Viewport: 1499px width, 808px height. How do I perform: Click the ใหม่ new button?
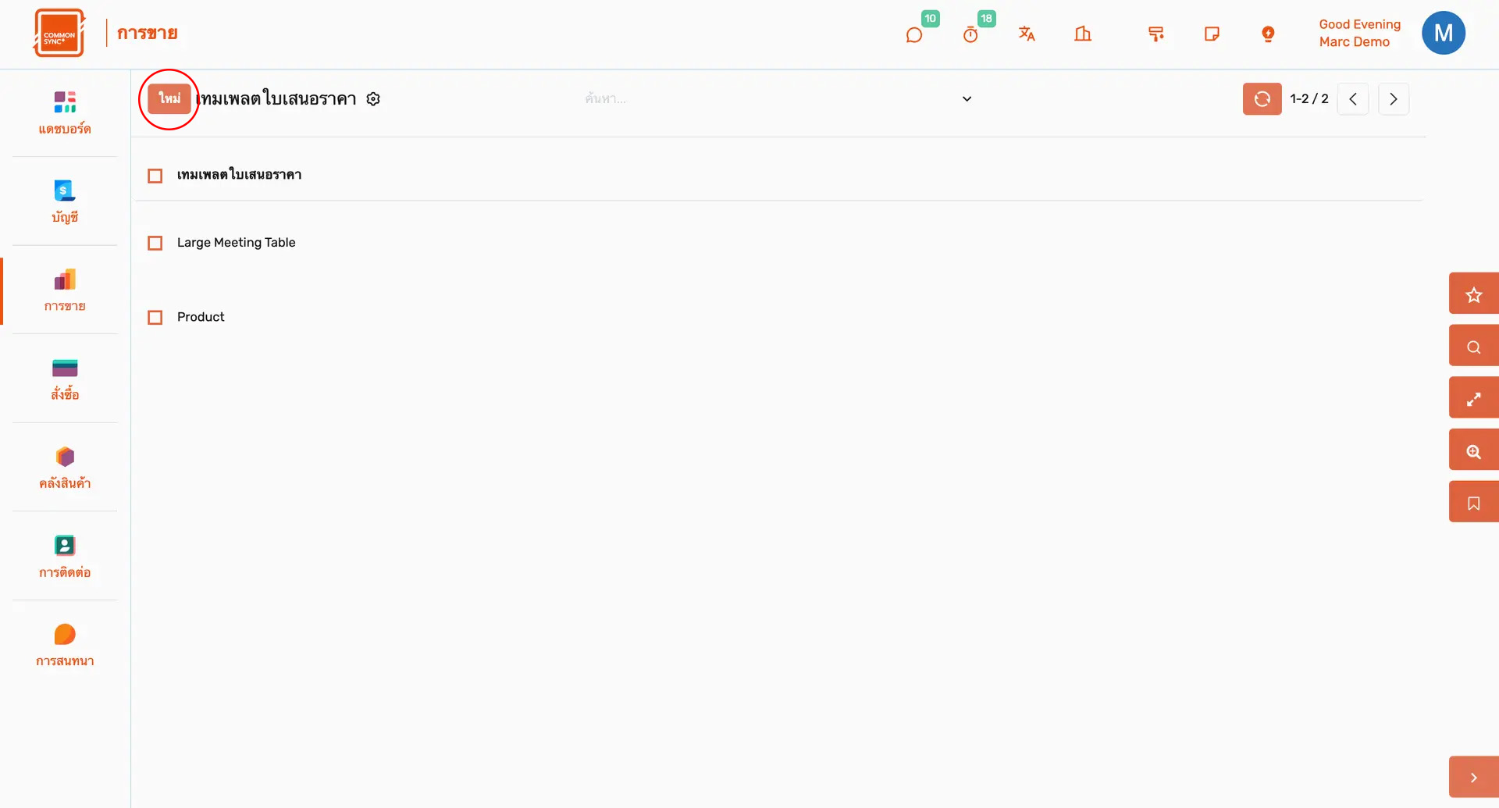[x=169, y=98]
